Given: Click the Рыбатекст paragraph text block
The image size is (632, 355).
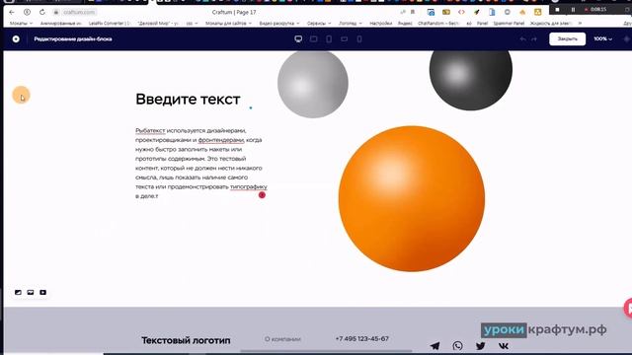Looking at the screenshot, I should pos(201,163).
